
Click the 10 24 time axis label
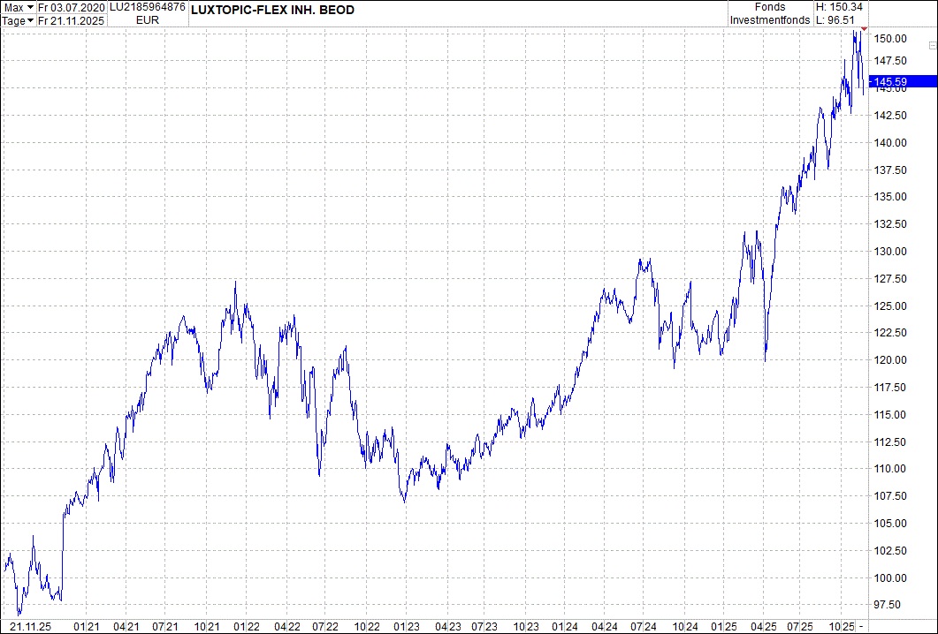tap(684, 627)
